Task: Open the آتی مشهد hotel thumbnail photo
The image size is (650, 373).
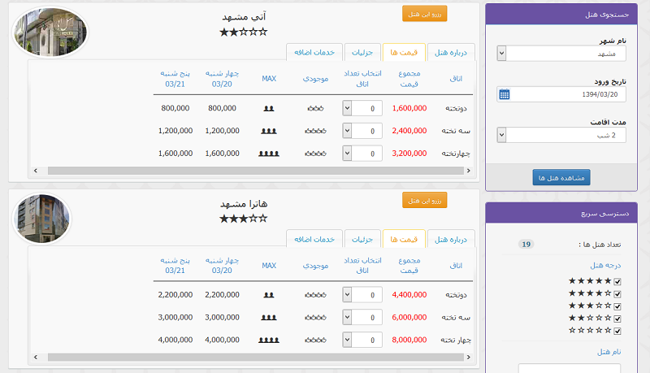Action: [50, 32]
